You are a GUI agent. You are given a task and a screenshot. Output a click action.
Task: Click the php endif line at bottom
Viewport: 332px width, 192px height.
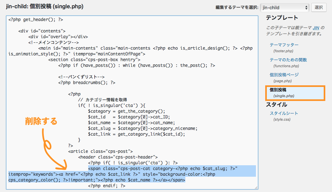coord(107,186)
